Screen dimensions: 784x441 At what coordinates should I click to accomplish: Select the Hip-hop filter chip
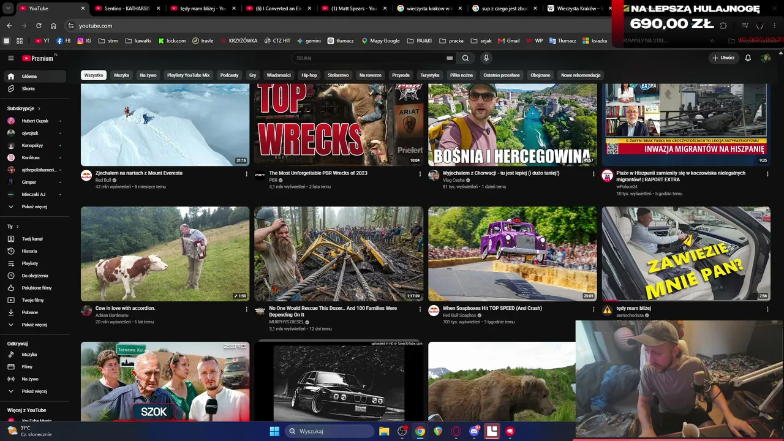309,75
